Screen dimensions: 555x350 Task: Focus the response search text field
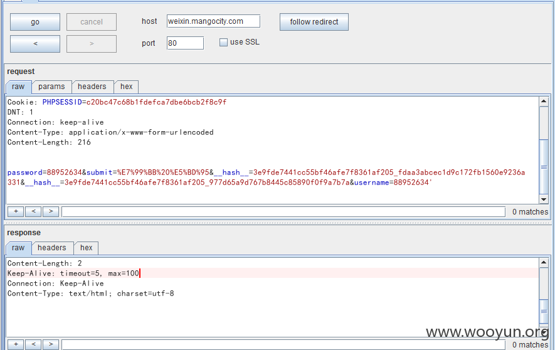coord(283,345)
